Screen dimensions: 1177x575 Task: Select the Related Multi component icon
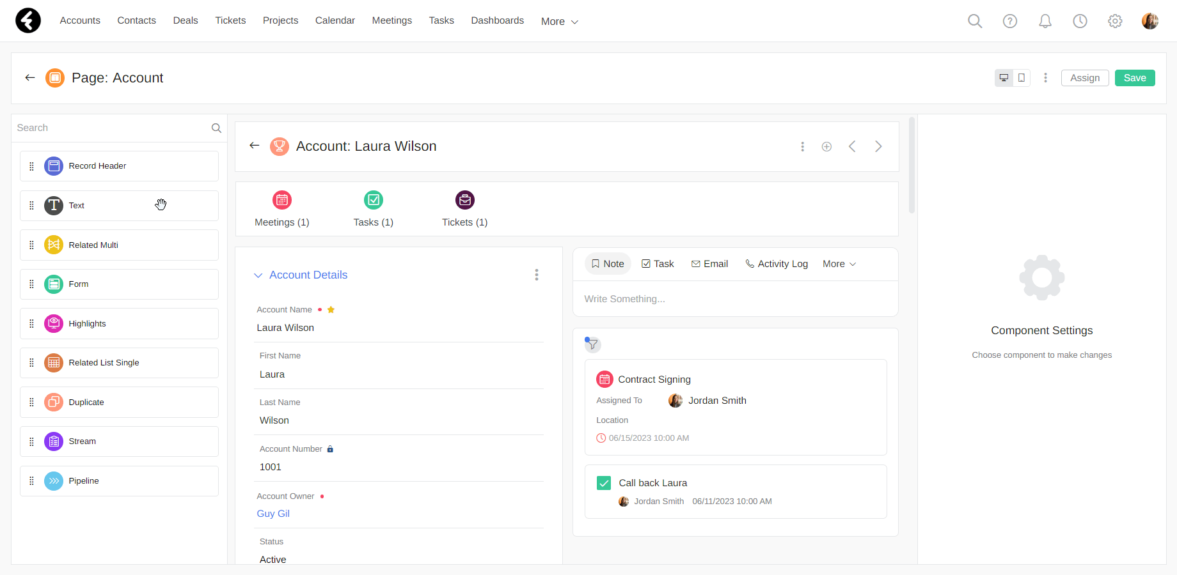[x=54, y=245]
